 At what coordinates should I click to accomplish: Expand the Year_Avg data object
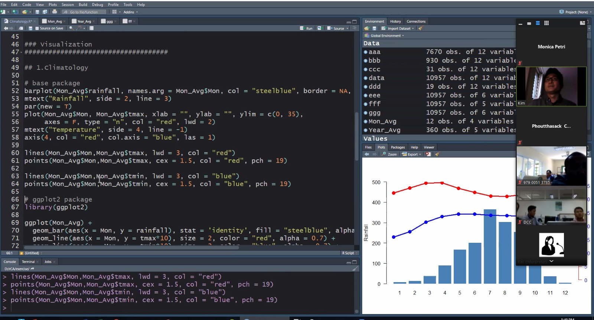(366, 130)
